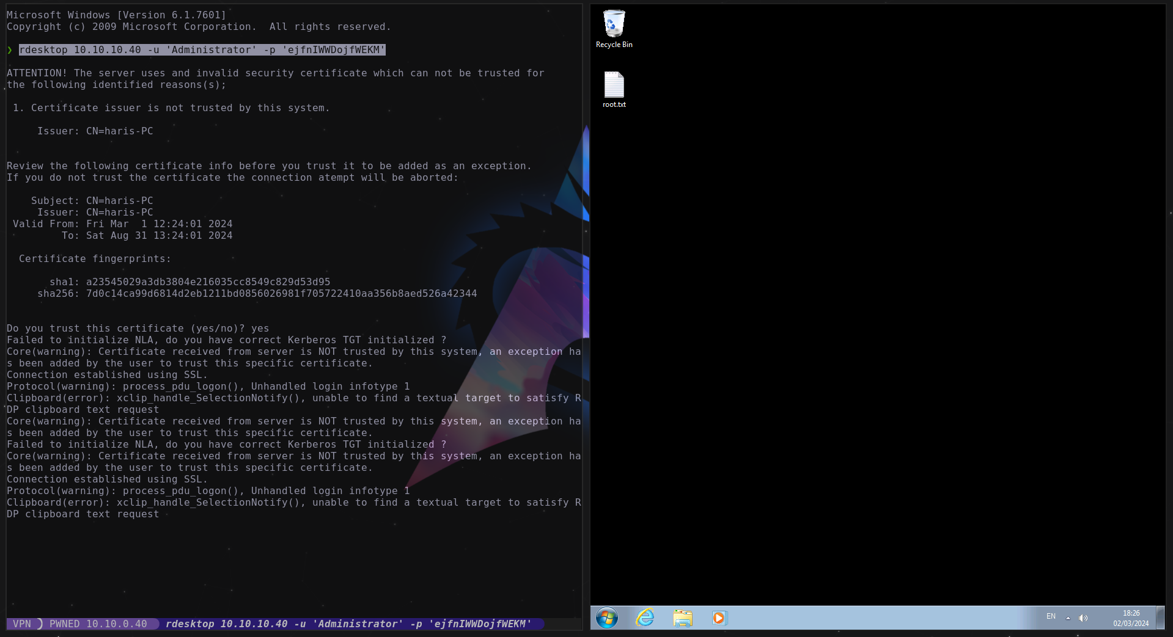Open Windows Explorer folder icon in taskbar
1173x637 pixels.
682,618
